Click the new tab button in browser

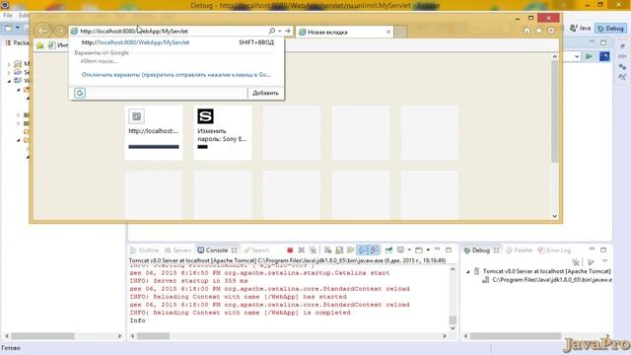point(399,32)
